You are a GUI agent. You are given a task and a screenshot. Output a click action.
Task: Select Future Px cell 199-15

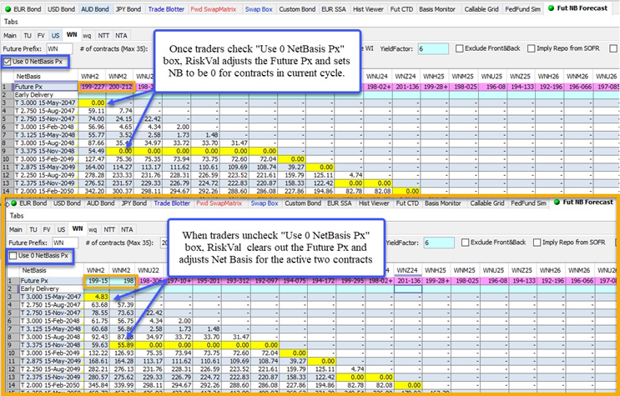[98, 281]
